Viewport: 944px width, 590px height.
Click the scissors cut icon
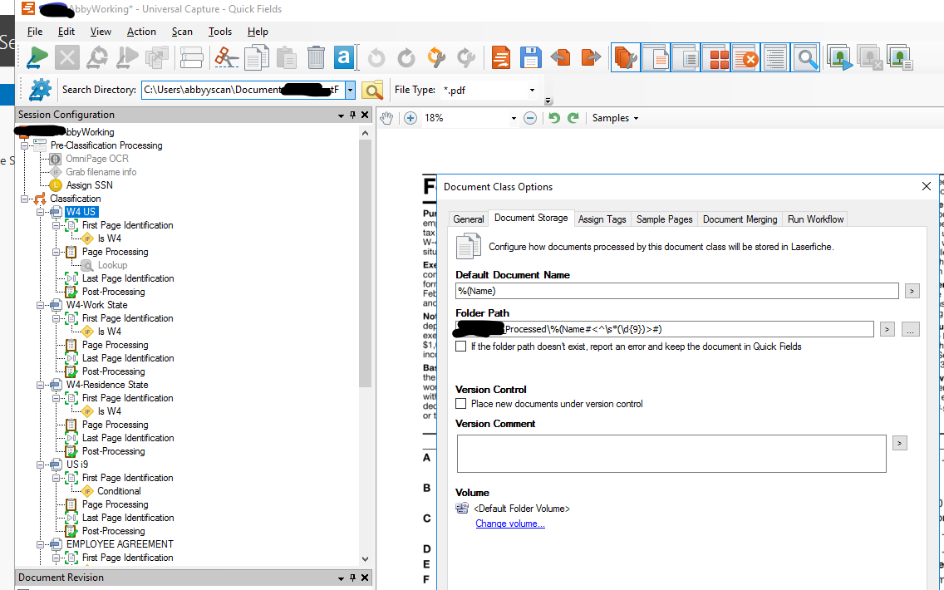click(x=226, y=58)
